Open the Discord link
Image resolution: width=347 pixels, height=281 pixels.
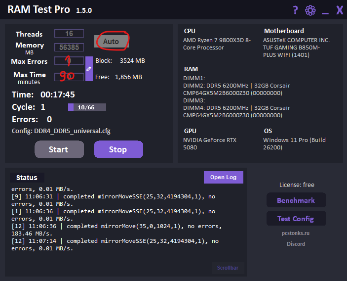pyautogui.click(x=296, y=244)
